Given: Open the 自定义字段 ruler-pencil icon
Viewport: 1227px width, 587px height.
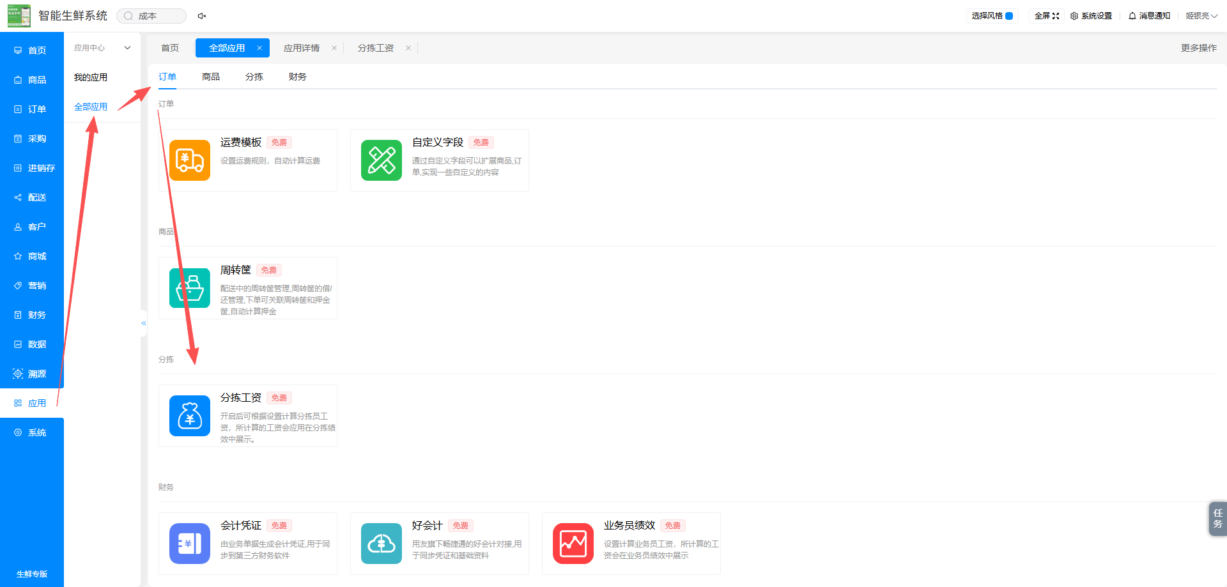Looking at the screenshot, I should pyautogui.click(x=382, y=160).
